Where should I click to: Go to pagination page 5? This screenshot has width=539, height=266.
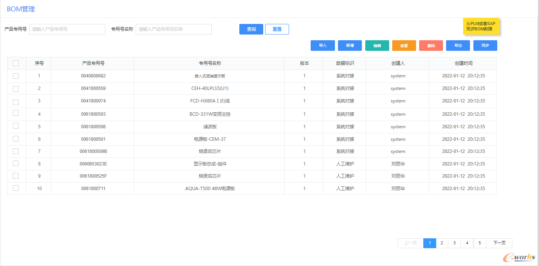480,243
